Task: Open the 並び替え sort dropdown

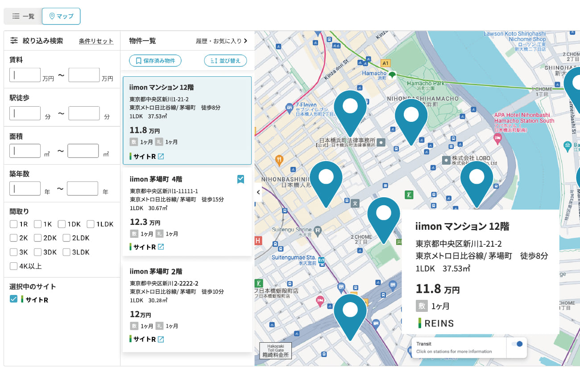Action: [225, 61]
